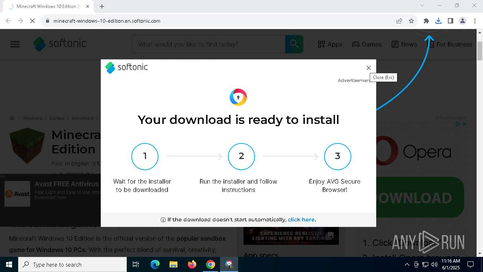Go to Softonic home via logo

[x=60, y=44]
